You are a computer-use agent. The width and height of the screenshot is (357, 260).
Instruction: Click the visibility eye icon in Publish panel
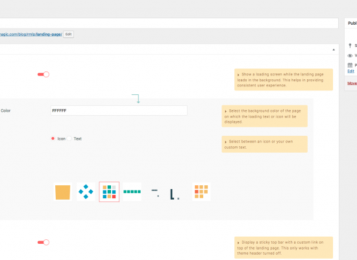point(350,56)
